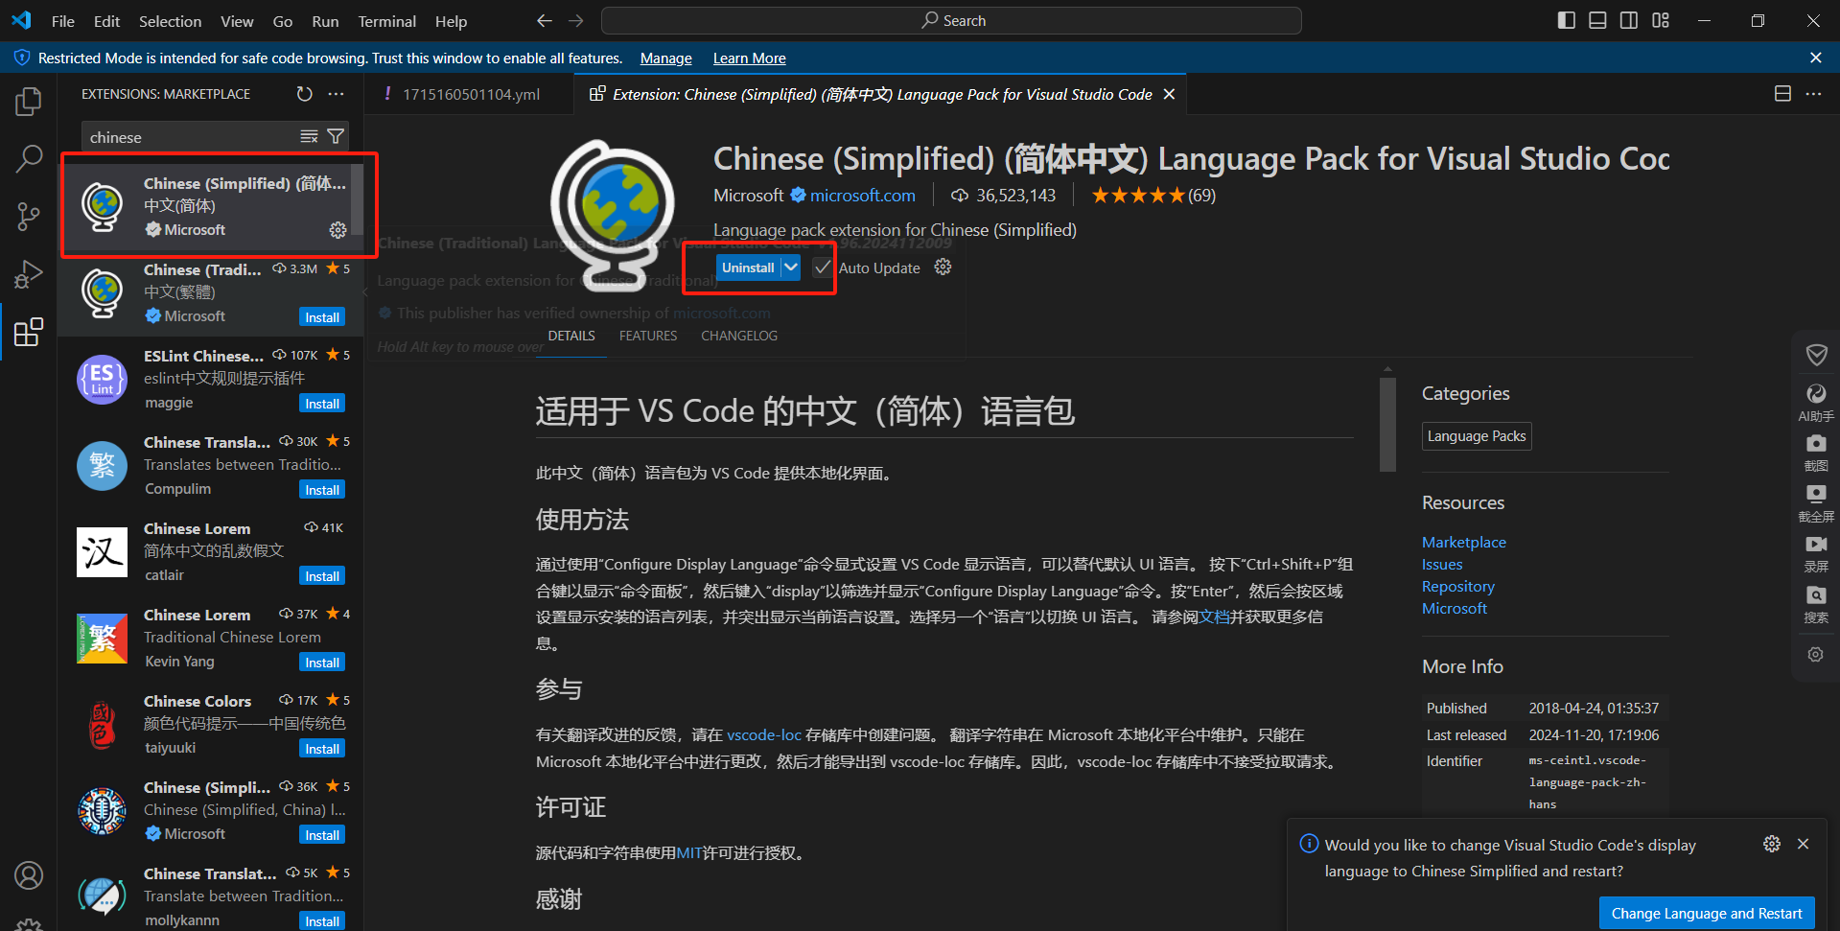Image resolution: width=1840 pixels, height=931 pixels.
Task: Toggle the bottom panel layout icon
Action: [1597, 21]
